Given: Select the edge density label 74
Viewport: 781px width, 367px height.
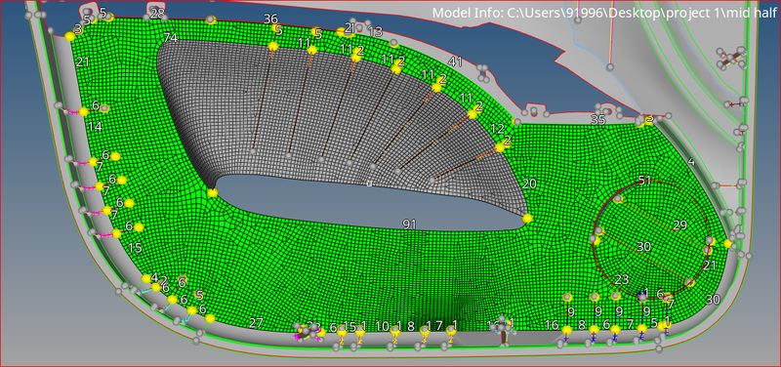Looking at the screenshot, I should point(170,38).
